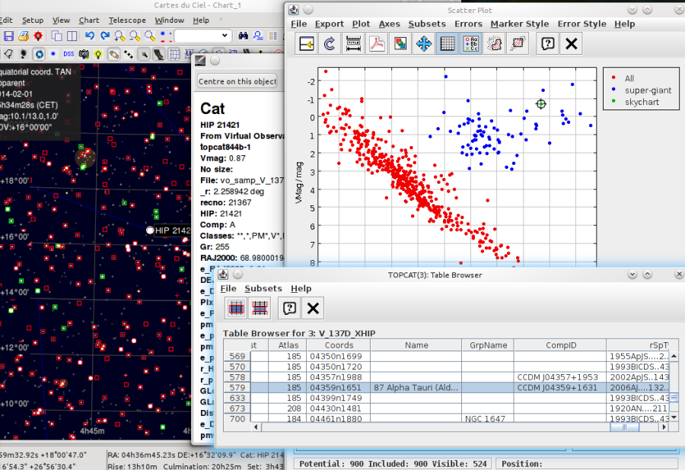Zoom out on the sky chart

click(x=135, y=36)
